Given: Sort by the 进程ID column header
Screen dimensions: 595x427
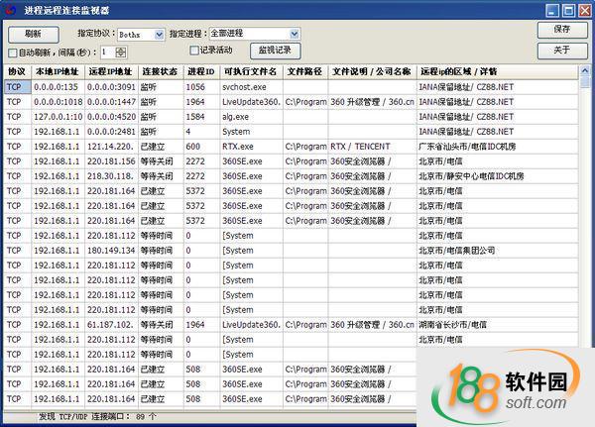Looking at the screenshot, I should (x=200, y=71).
